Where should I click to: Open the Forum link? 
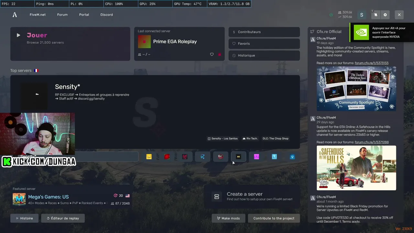coord(62,15)
